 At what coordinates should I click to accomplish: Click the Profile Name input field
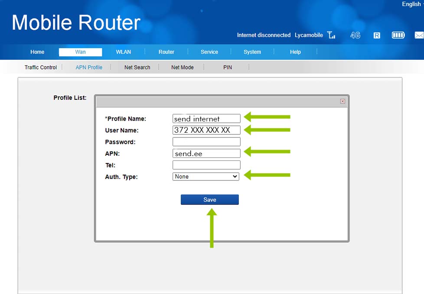click(x=206, y=119)
